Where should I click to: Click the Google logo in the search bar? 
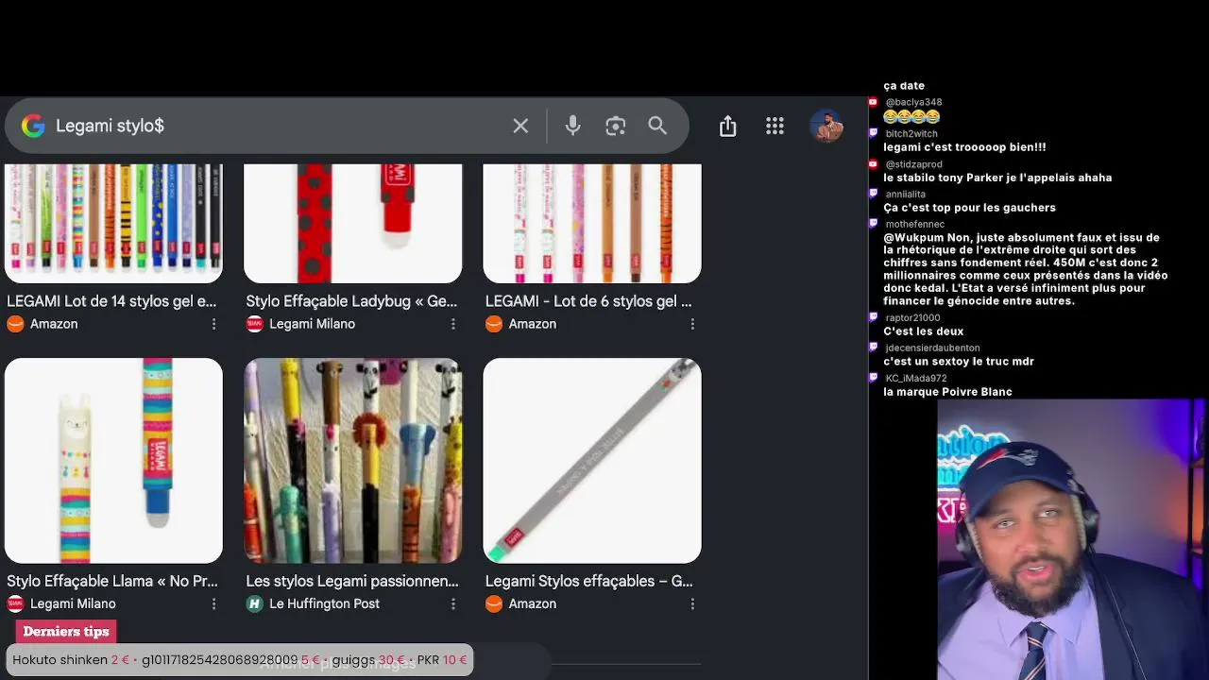pos(33,126)
